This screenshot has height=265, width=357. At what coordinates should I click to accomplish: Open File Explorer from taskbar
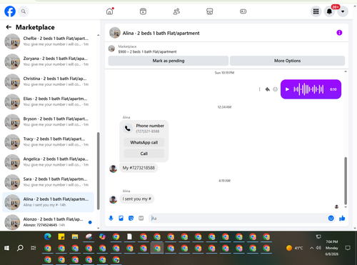pyautogui.click(x=75, y=236)
